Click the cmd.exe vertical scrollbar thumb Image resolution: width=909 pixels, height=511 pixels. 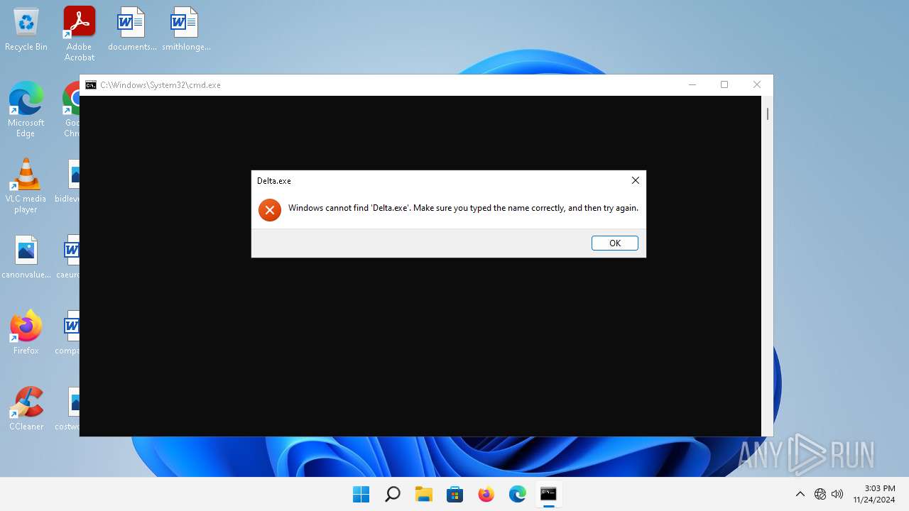[x=768, y=114]
